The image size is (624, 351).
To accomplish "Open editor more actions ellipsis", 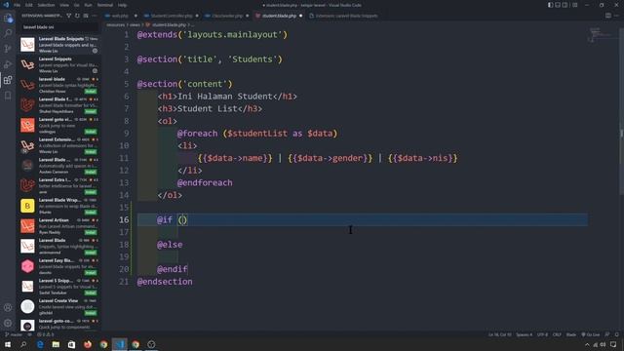I will click(616, 16).
